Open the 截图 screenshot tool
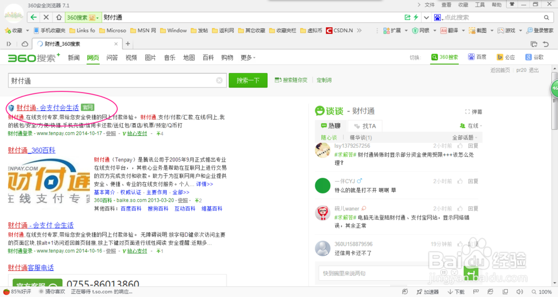Screen dimensions: 558x297 tap(478, 31)
